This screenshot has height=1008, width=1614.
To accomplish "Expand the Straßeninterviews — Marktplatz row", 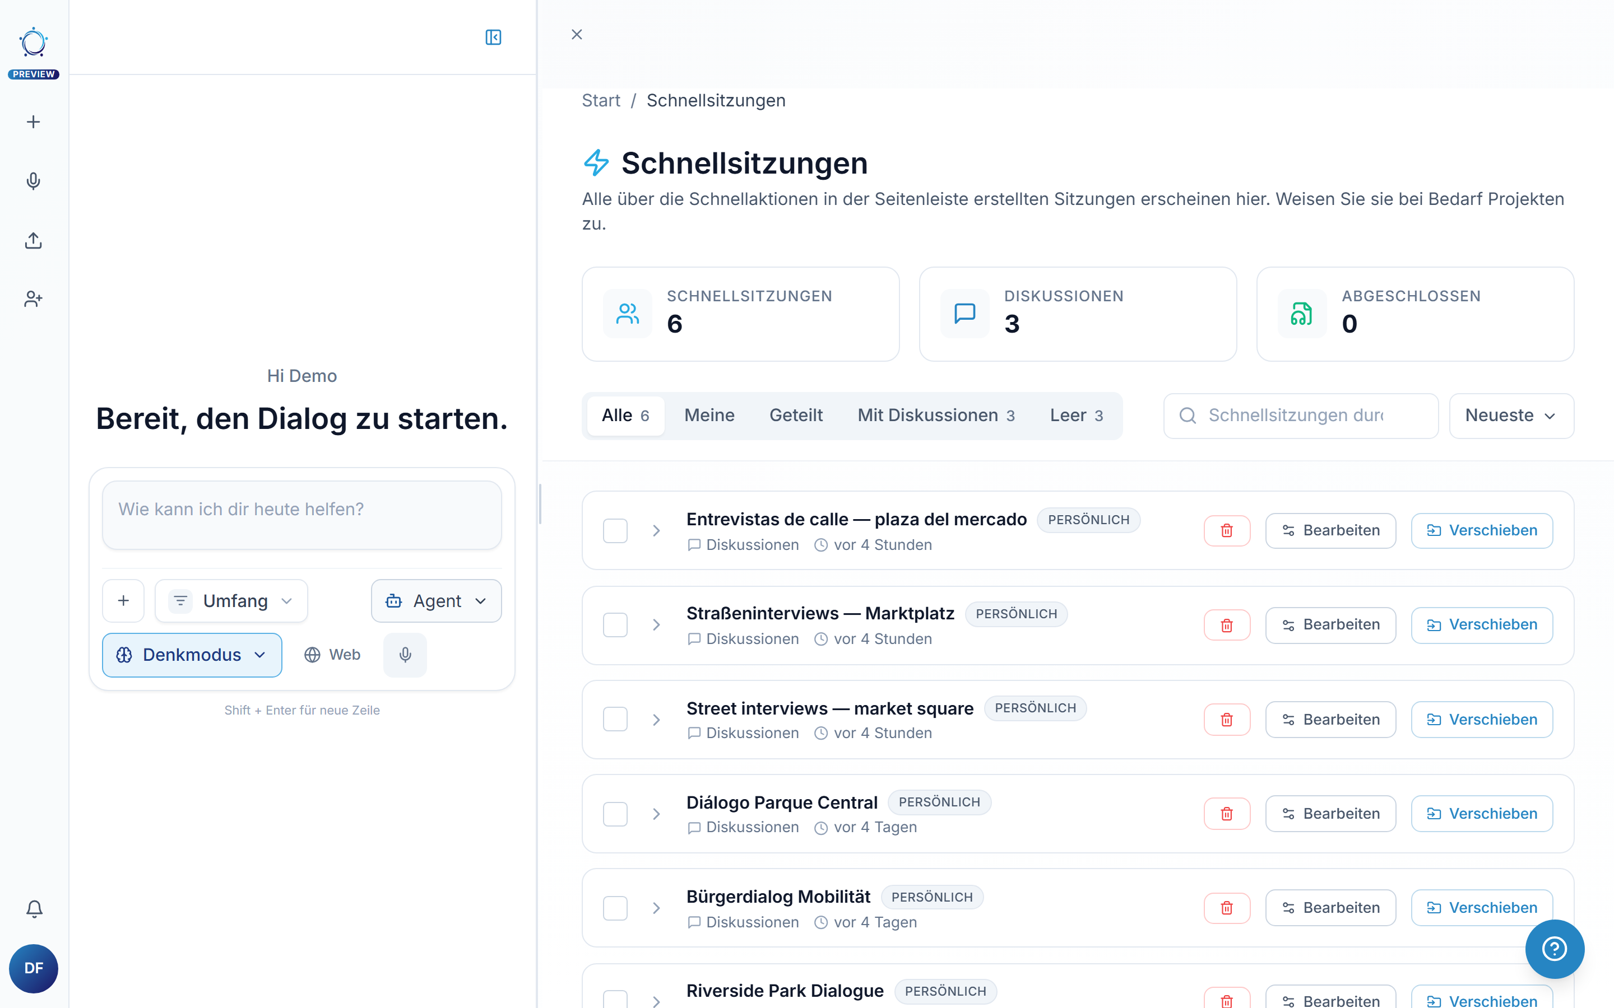I will (x=656, y=624).
